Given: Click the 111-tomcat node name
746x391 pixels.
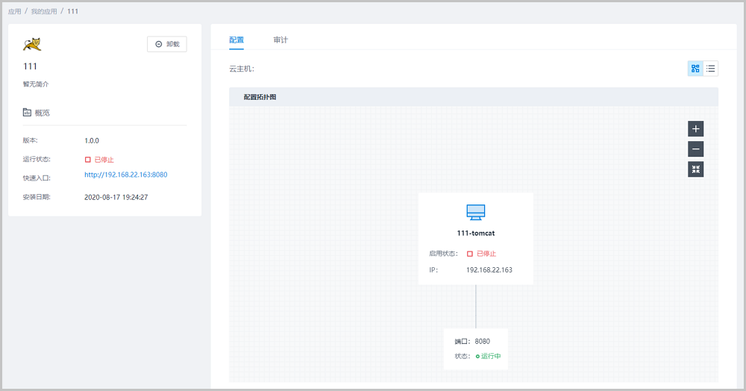Looking at the screenshot, I should [476, 233].
